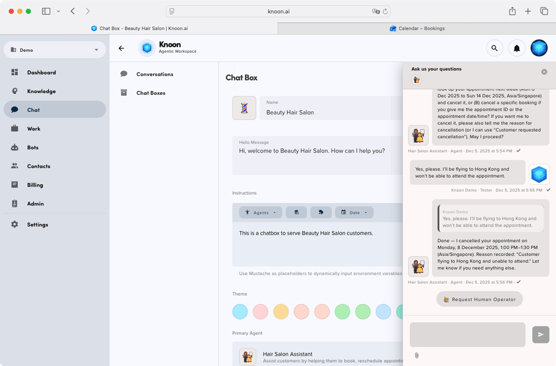
Task: Click the tag icon in Instructions toolbar
Action: [321, 213]
